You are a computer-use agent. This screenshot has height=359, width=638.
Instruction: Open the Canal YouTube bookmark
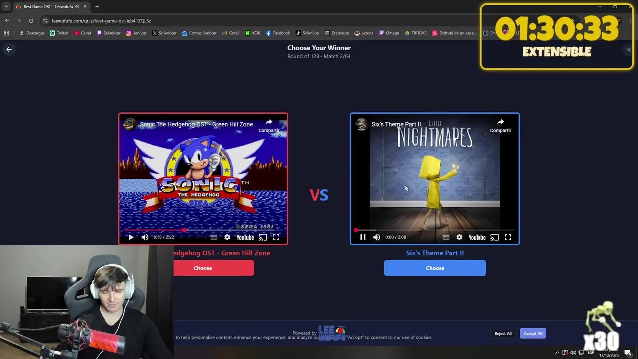[83, 33]
